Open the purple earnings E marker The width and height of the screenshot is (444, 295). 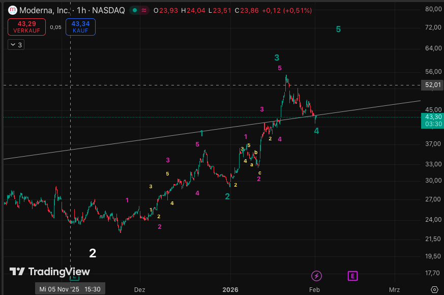(x=352, y=276)
